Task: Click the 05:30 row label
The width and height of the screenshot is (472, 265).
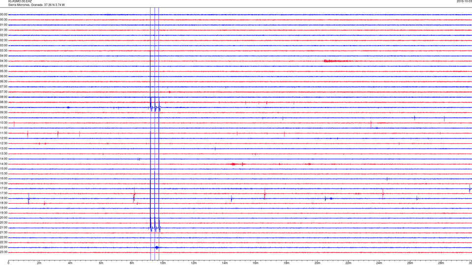Action: 4,71
